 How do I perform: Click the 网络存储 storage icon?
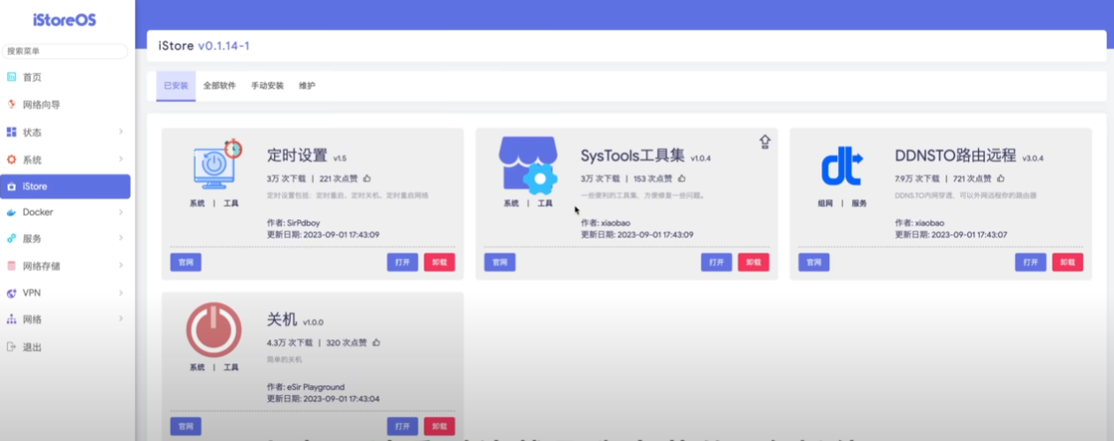point(11,266)
